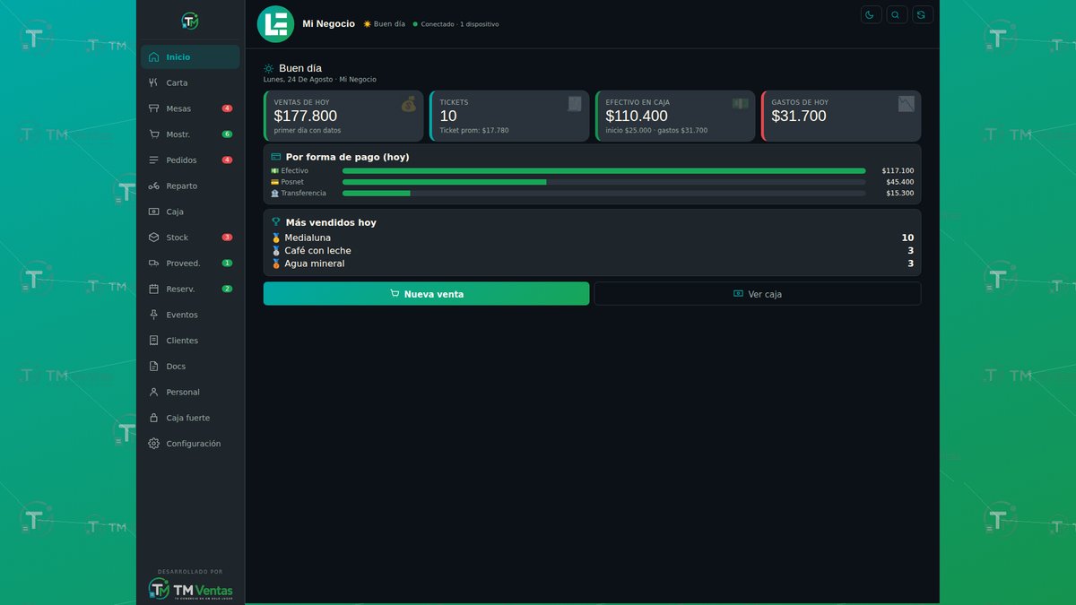
Task: Click the Ventas de hoy card
Action: (x=343, y=116)
